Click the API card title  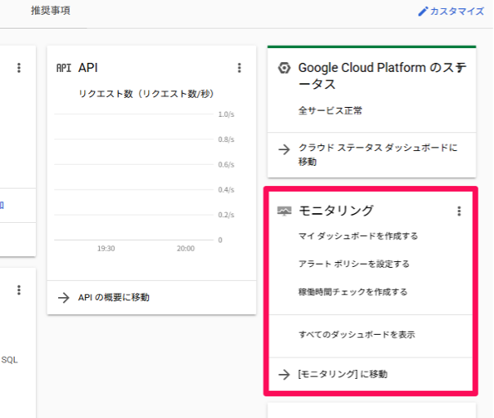pyautogui.click(x=88, y=68)
